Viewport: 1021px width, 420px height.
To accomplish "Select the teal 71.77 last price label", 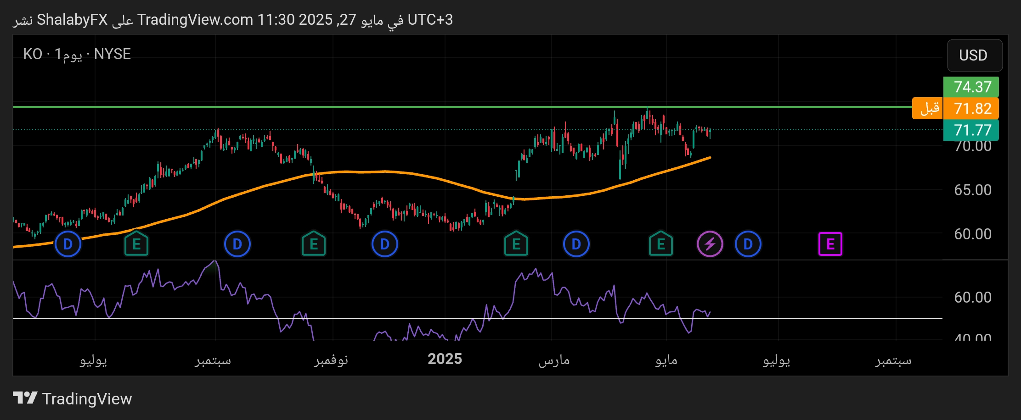I will coord(971,130).
